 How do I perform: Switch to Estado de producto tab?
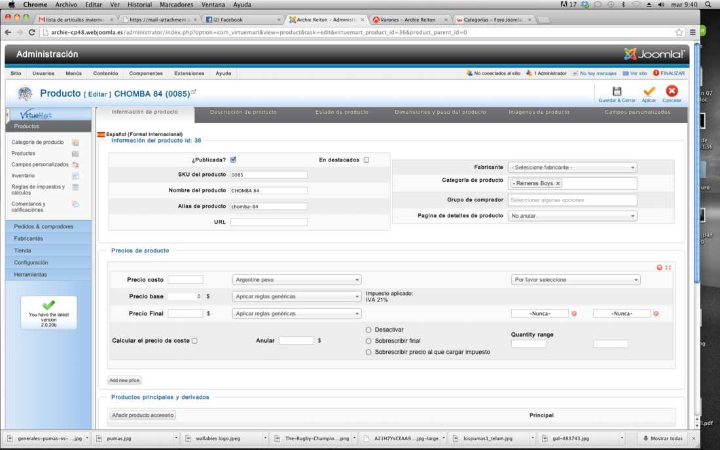pyautogui.click(x=342, y=112)
